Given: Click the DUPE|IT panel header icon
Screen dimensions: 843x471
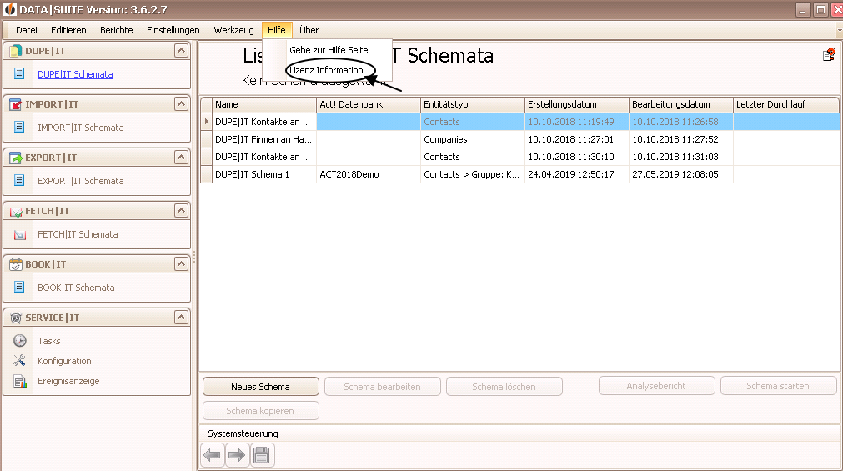Looking at the screenshot, I should 16,51.
